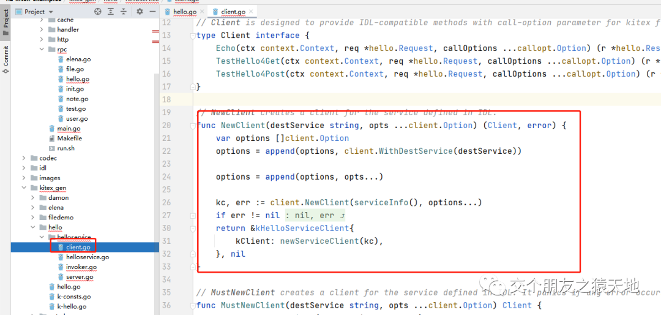This screenshot has height=315, width=661.
Task: Open the Commit tool window sidebar tab
Action: (x=6, y=59)
